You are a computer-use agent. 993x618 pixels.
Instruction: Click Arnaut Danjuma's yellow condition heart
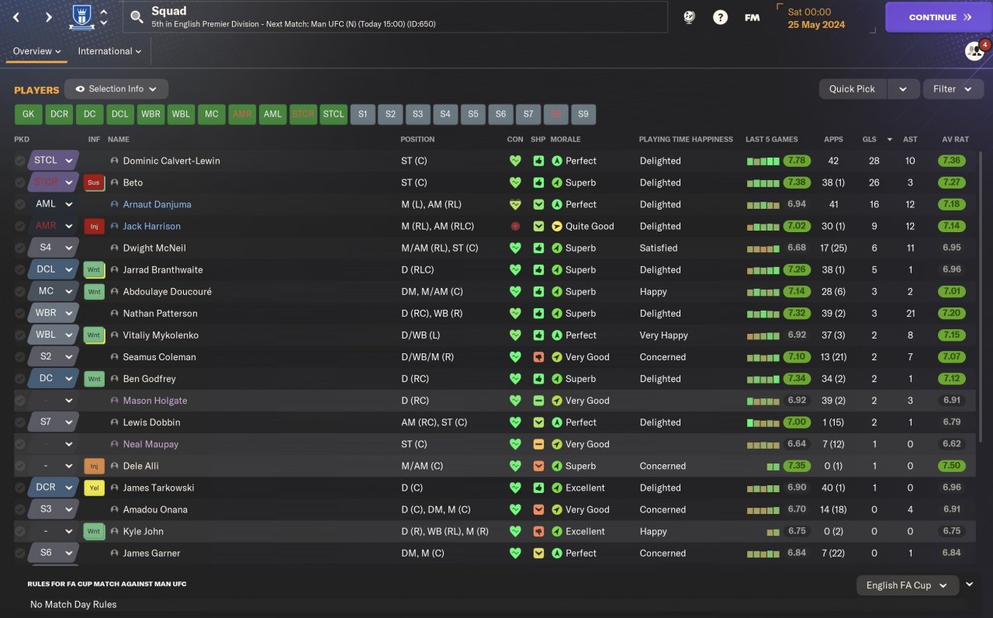click(515, 204)
